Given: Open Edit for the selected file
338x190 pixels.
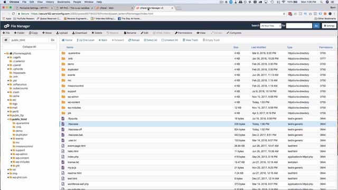Looking at the screenshot, I should (x=144, y=33).
